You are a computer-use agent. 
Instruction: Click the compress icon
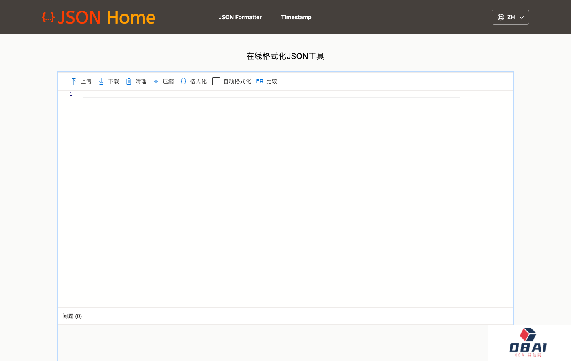click(156, 81)
